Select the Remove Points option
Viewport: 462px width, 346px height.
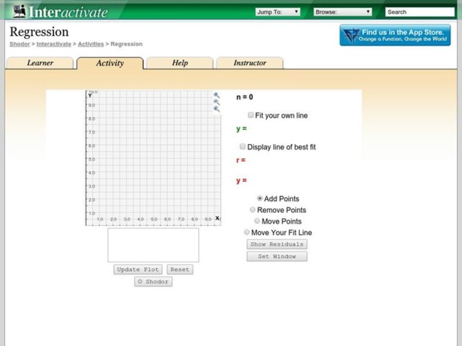point(252,210)
